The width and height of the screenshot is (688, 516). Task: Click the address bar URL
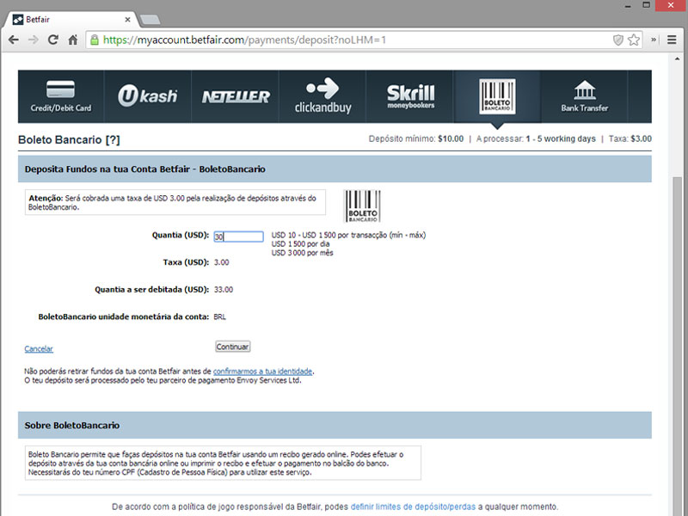pyautogui.click(x=344, y=40)
